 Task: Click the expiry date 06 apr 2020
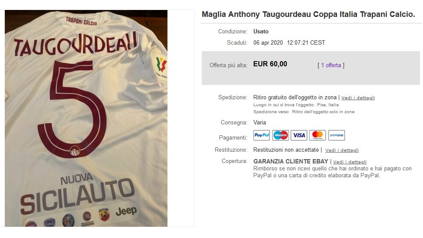pos(268,42)
